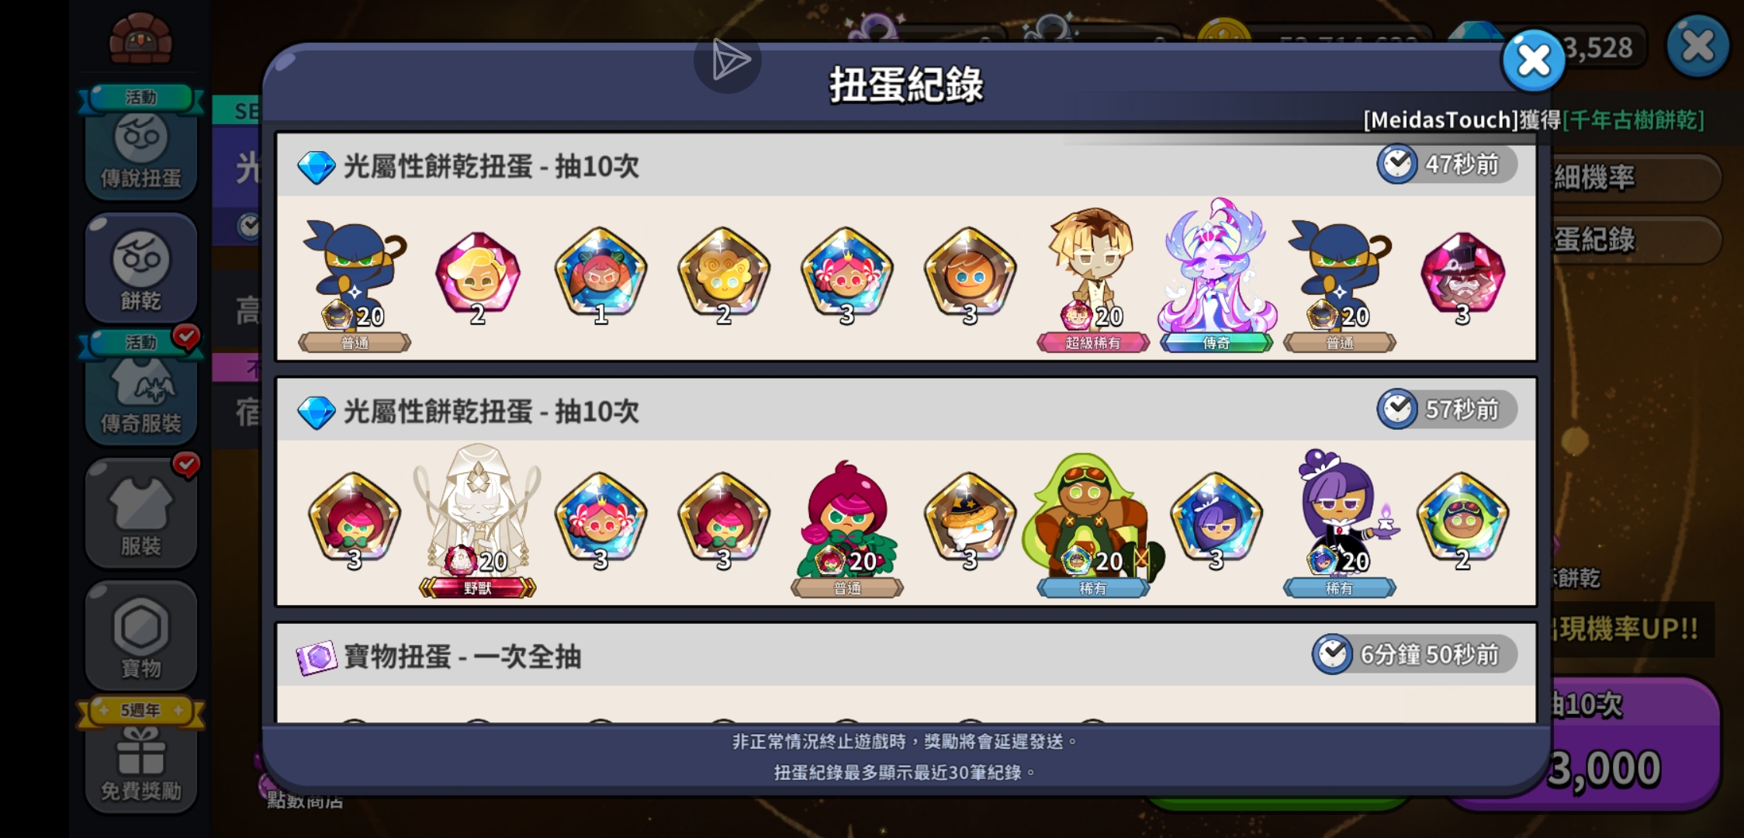
Task: Click the 傳奇 legendary cookie in first record
Action: pyautogui.click(x=1216, y=275)
